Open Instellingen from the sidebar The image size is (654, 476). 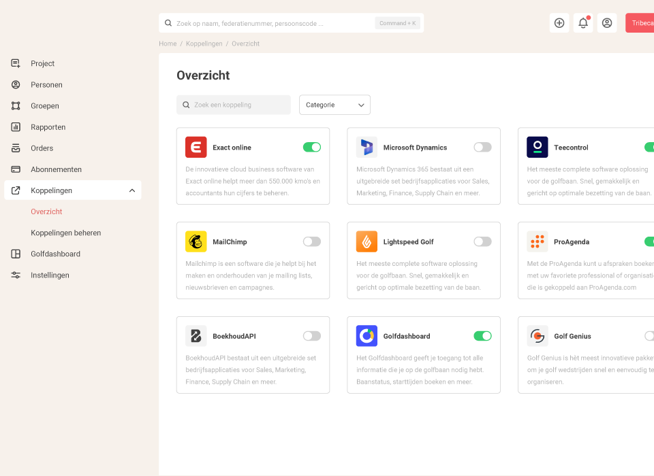(50, 275)
